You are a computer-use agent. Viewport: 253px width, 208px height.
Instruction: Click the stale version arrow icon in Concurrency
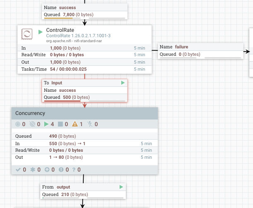click(x=47, y=170)
